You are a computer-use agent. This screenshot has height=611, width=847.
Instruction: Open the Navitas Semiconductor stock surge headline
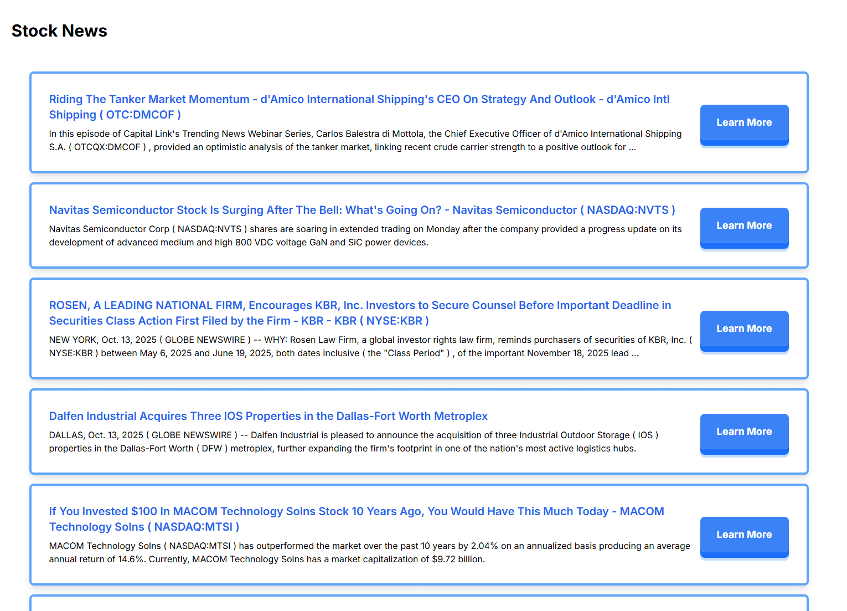click(x=361, y=210)
